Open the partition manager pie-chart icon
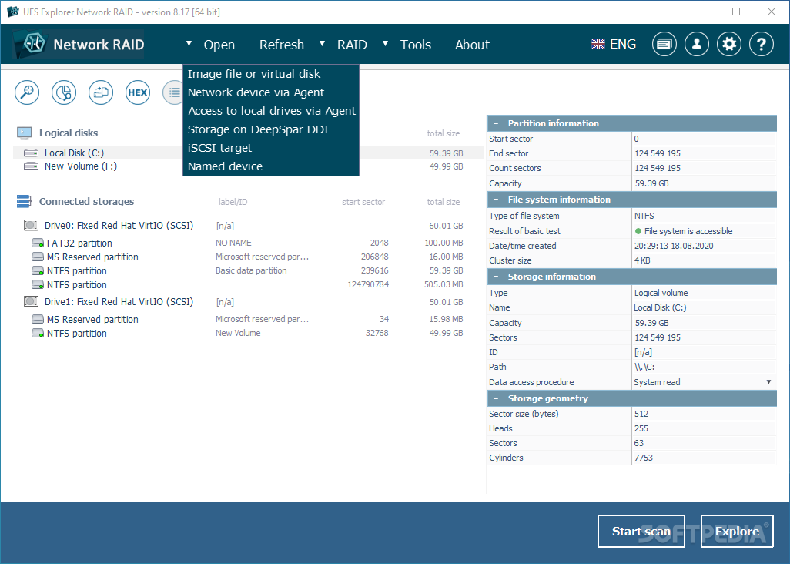Image resolution: width=790 pixels, height=564 pixels. pyautogui.click(x=63, y=92)
